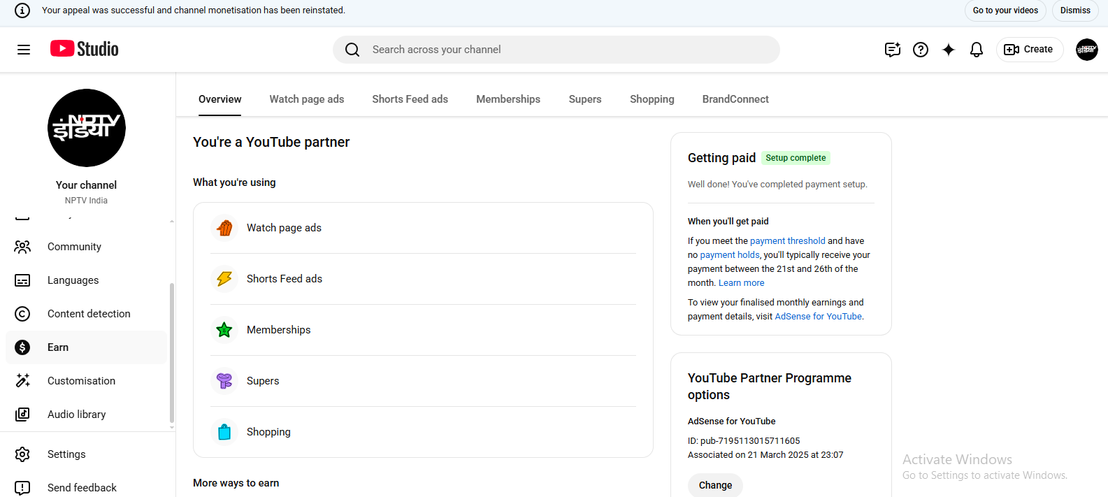
Task: Click the YouTube Studio logo
Action: [x=85, y=49]
